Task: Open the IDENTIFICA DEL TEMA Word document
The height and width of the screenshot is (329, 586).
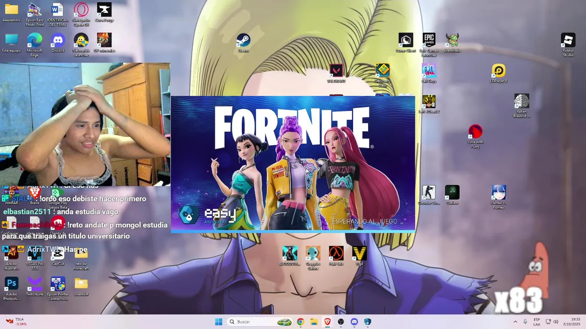Action: pyautogui.click(x=58, y=15)
